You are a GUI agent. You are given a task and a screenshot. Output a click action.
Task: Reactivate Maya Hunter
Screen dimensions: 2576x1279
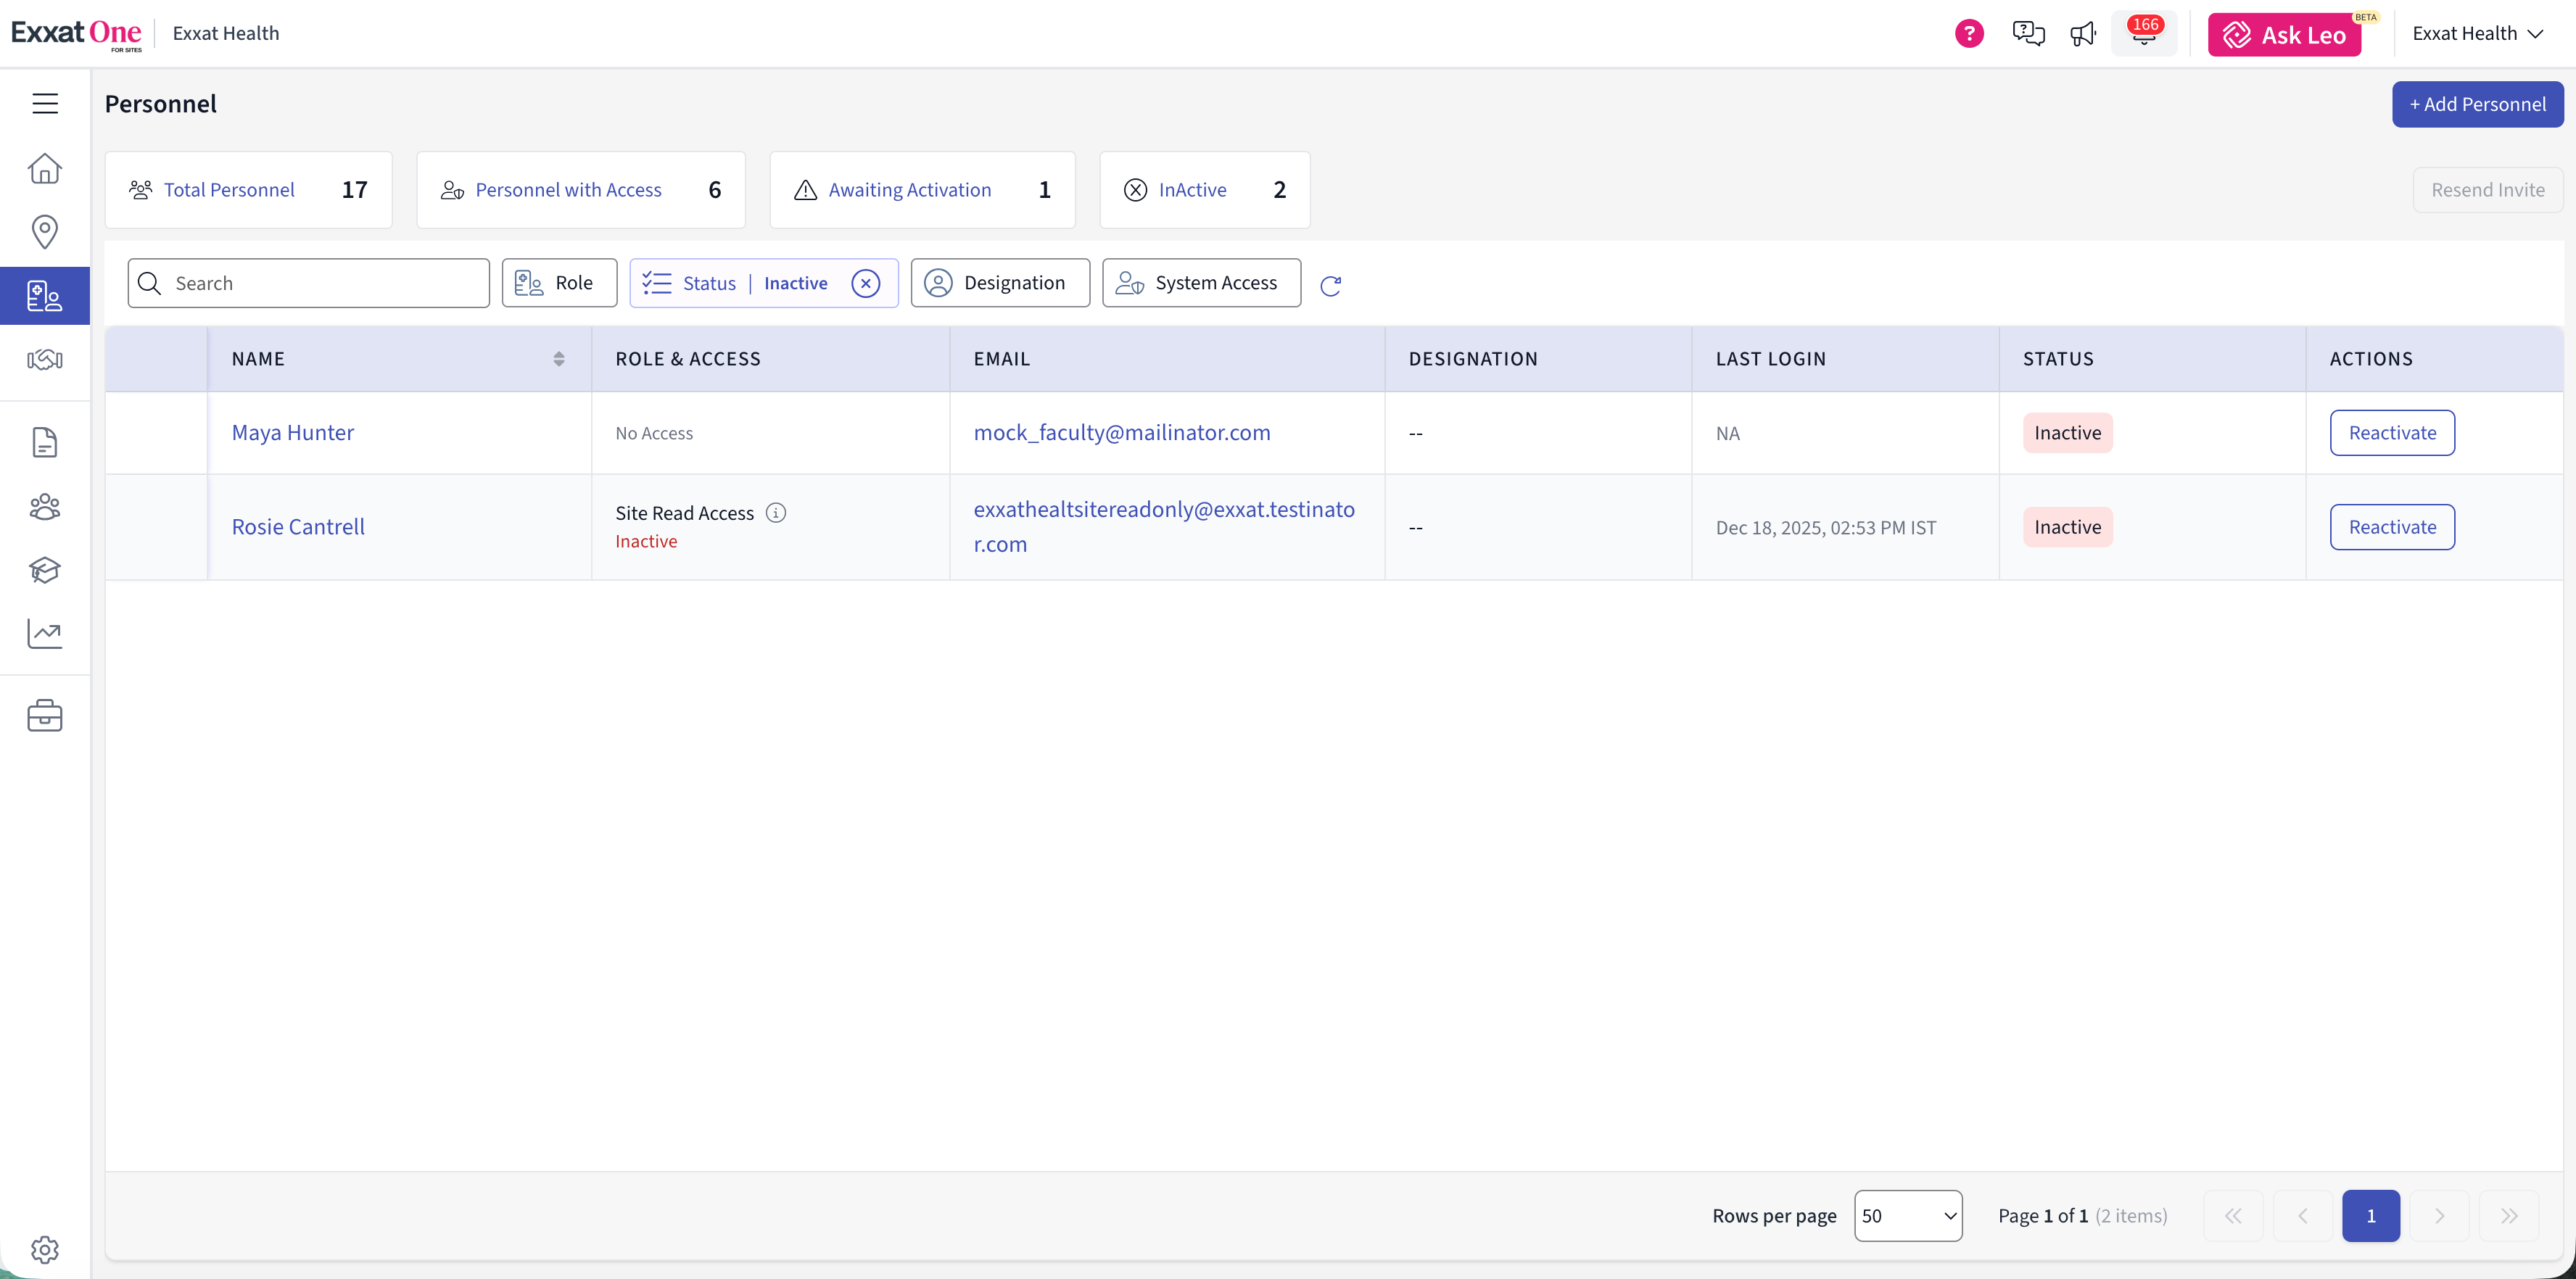(2392, 433)
